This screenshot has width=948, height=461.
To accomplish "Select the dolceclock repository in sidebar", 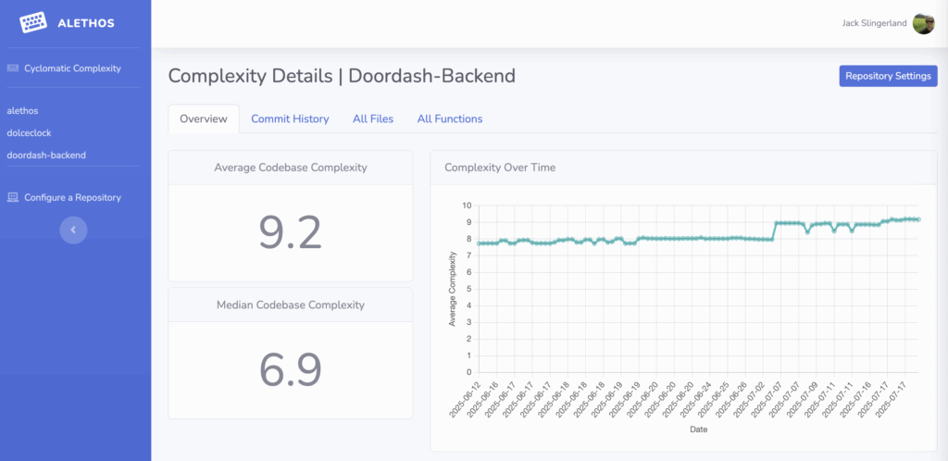I will point(29,133).
